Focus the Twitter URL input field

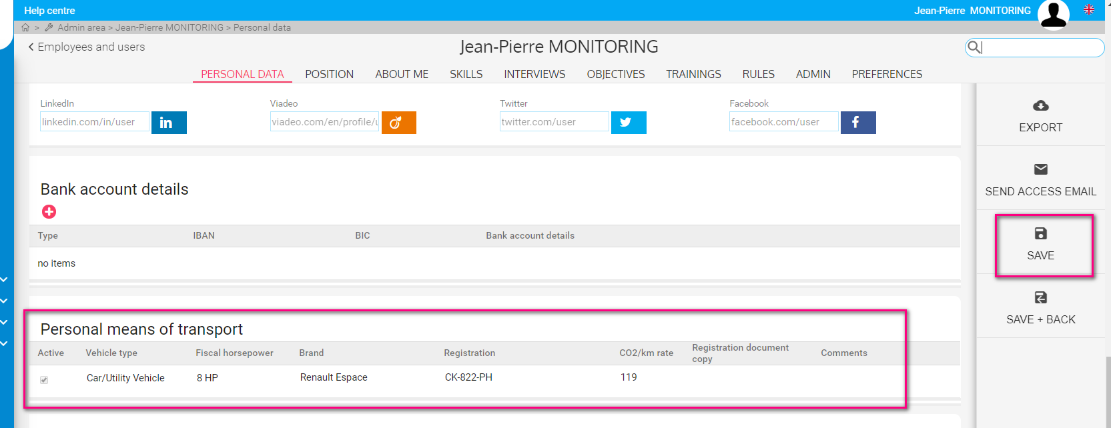pyautogui.click(x=554, y=121)
